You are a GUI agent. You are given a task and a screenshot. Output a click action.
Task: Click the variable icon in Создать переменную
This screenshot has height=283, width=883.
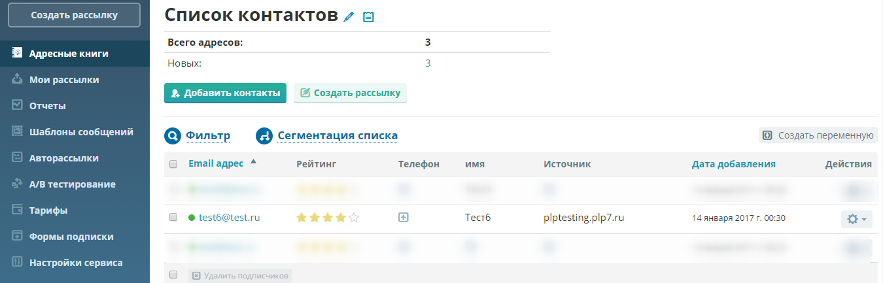pyautogui.click(x=767, y=135)
